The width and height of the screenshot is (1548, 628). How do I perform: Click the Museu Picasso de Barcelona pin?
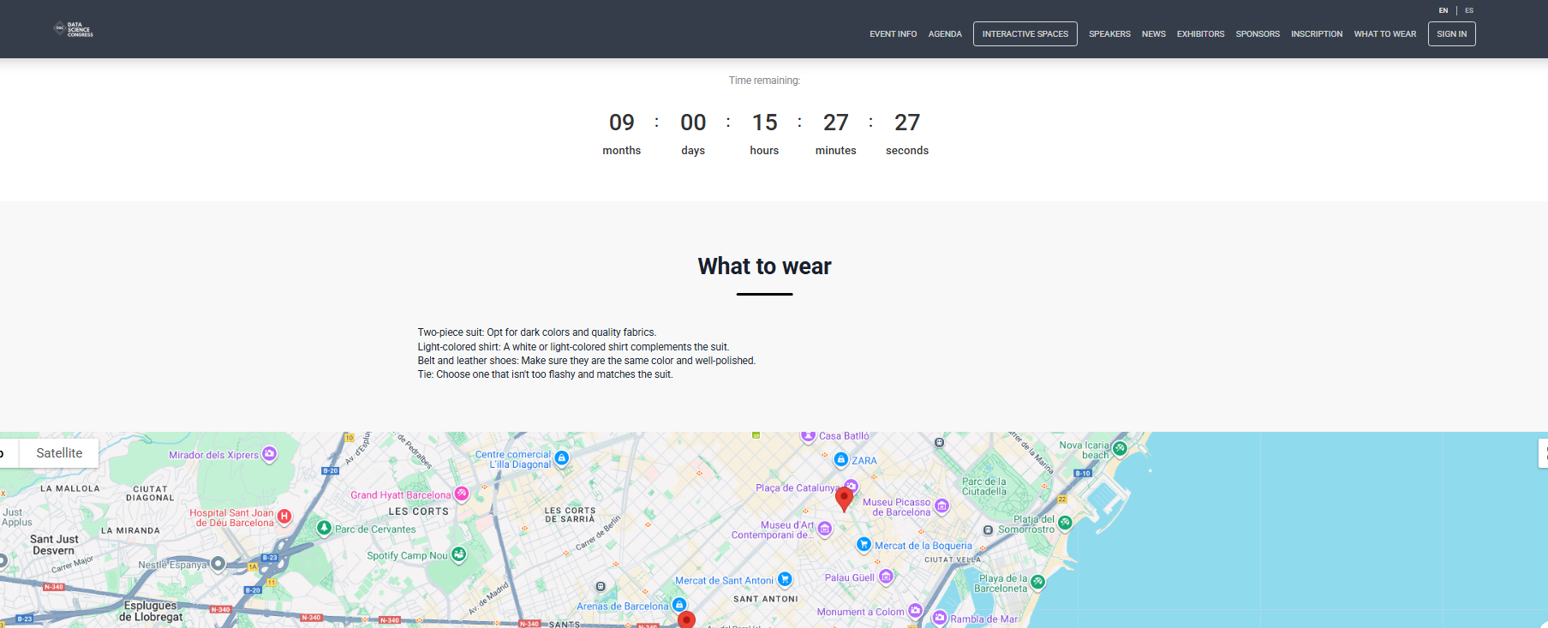pyautogui.click(x=941, y=506)
